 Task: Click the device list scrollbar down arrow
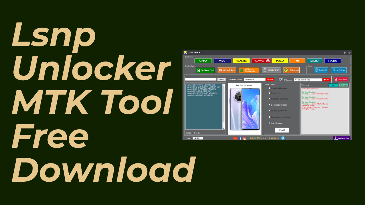tap(224, 128)
